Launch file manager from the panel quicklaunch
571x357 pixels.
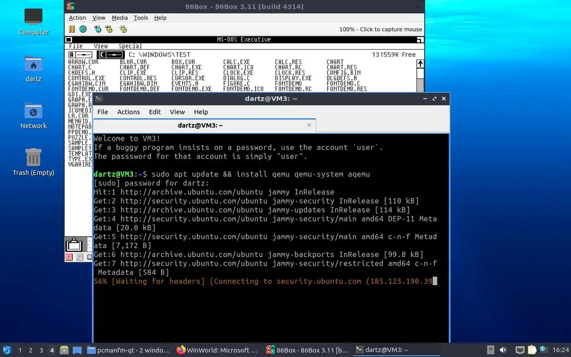click(64, 350)
